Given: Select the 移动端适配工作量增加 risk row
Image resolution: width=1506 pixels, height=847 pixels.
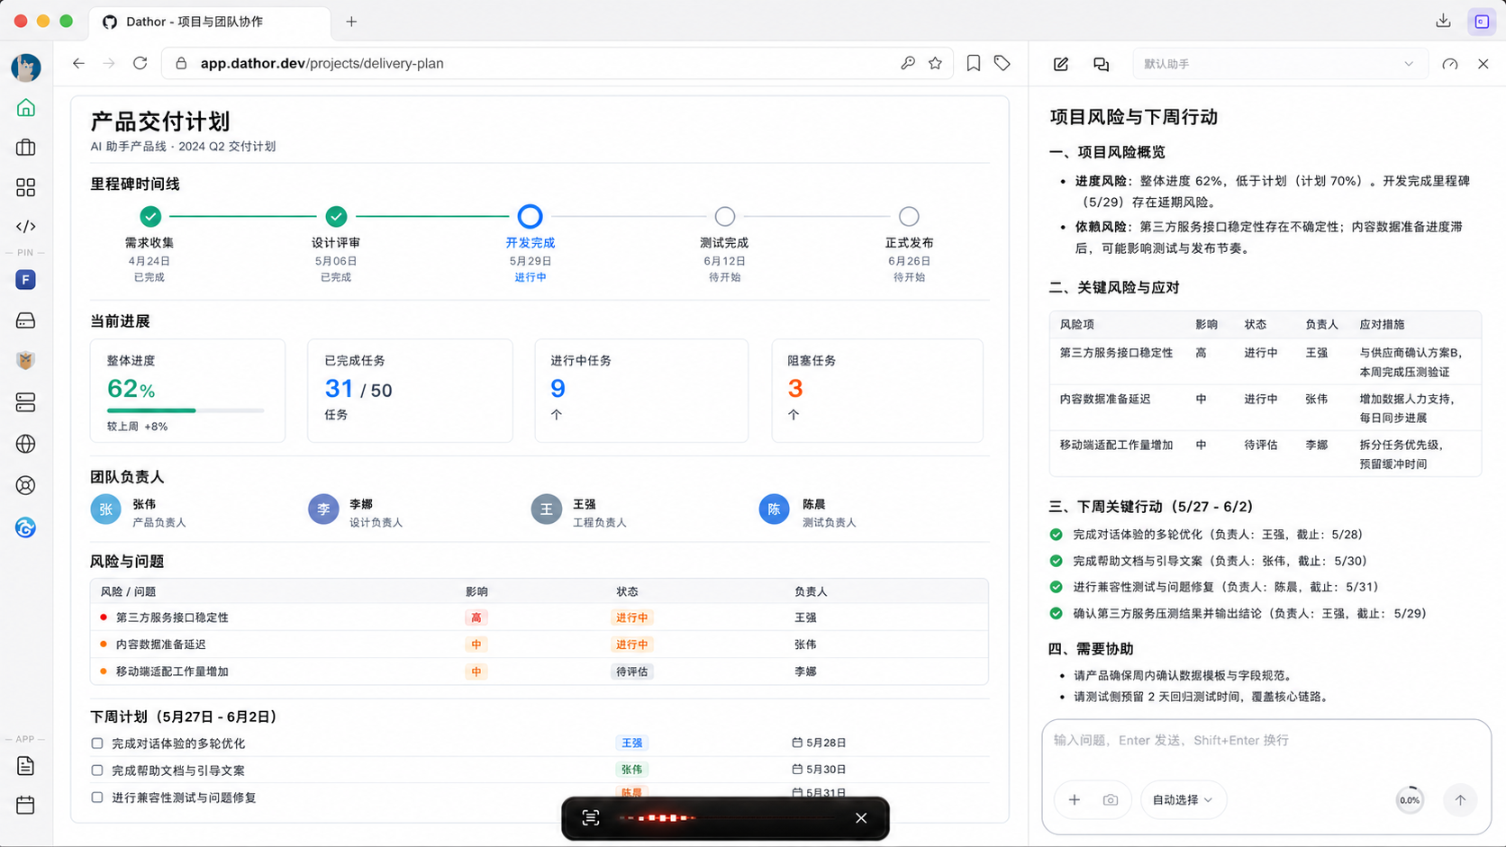Looking at the screenshot, I should 539,671.
